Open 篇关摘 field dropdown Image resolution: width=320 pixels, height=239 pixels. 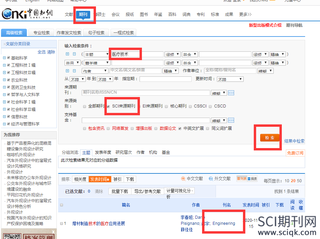[96, 63]
